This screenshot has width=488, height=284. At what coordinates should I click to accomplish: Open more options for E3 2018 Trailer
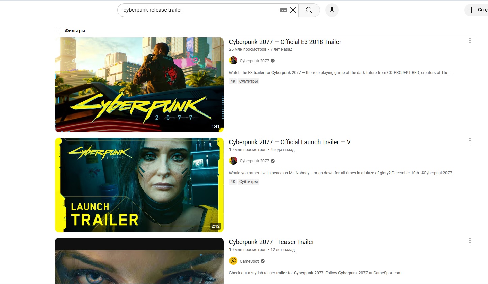click(470, 41)
